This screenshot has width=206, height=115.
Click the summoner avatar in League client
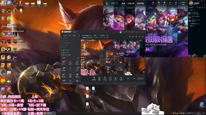[x=191, y=3]
